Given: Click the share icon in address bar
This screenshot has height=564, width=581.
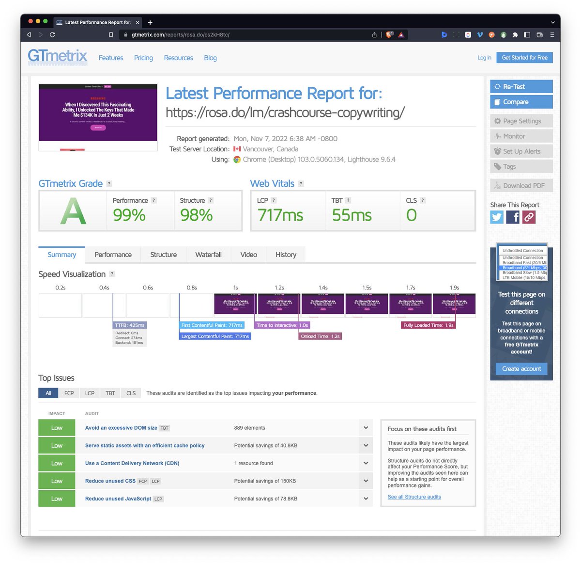Looking at the screenshot, I should (x=374, y=35).
